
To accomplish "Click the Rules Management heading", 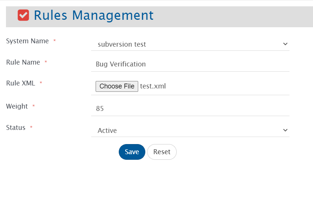I will coord(93,15).
